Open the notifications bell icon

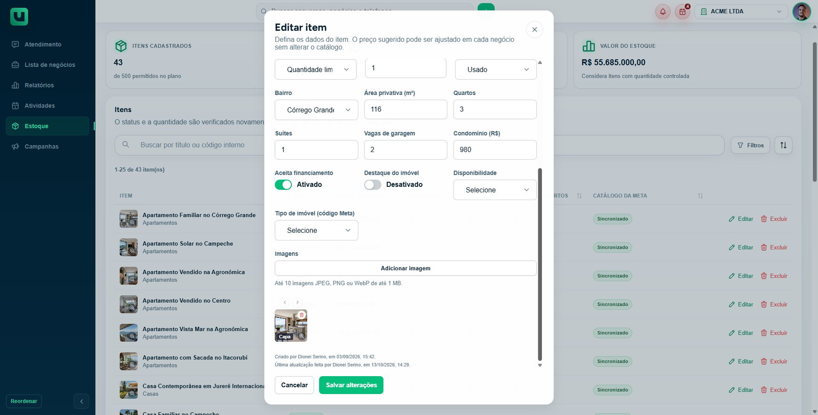click(x=663, y=11)
